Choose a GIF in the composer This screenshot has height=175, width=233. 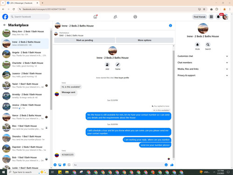(69, 165)
